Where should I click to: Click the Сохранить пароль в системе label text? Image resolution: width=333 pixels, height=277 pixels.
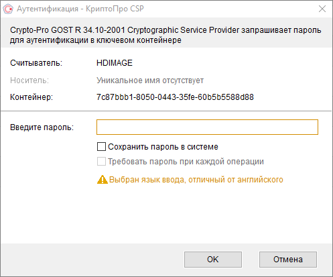click(163, 147)
